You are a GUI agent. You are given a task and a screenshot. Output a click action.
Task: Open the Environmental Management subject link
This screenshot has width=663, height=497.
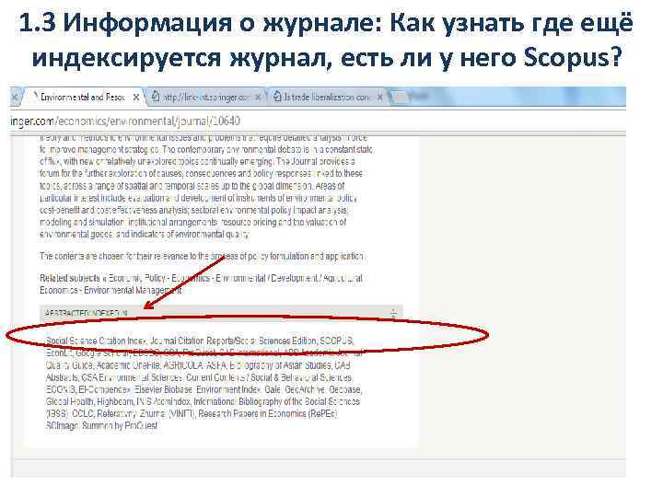pos(133,290)
